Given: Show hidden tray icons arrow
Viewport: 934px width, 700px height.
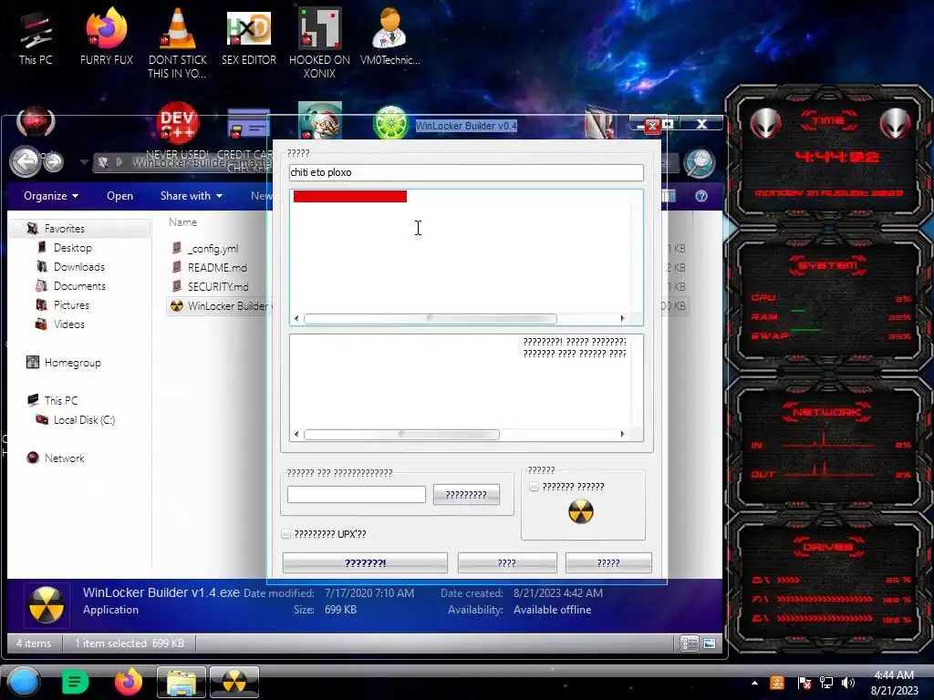Looking at the screenshot, I should click(754, 683).
